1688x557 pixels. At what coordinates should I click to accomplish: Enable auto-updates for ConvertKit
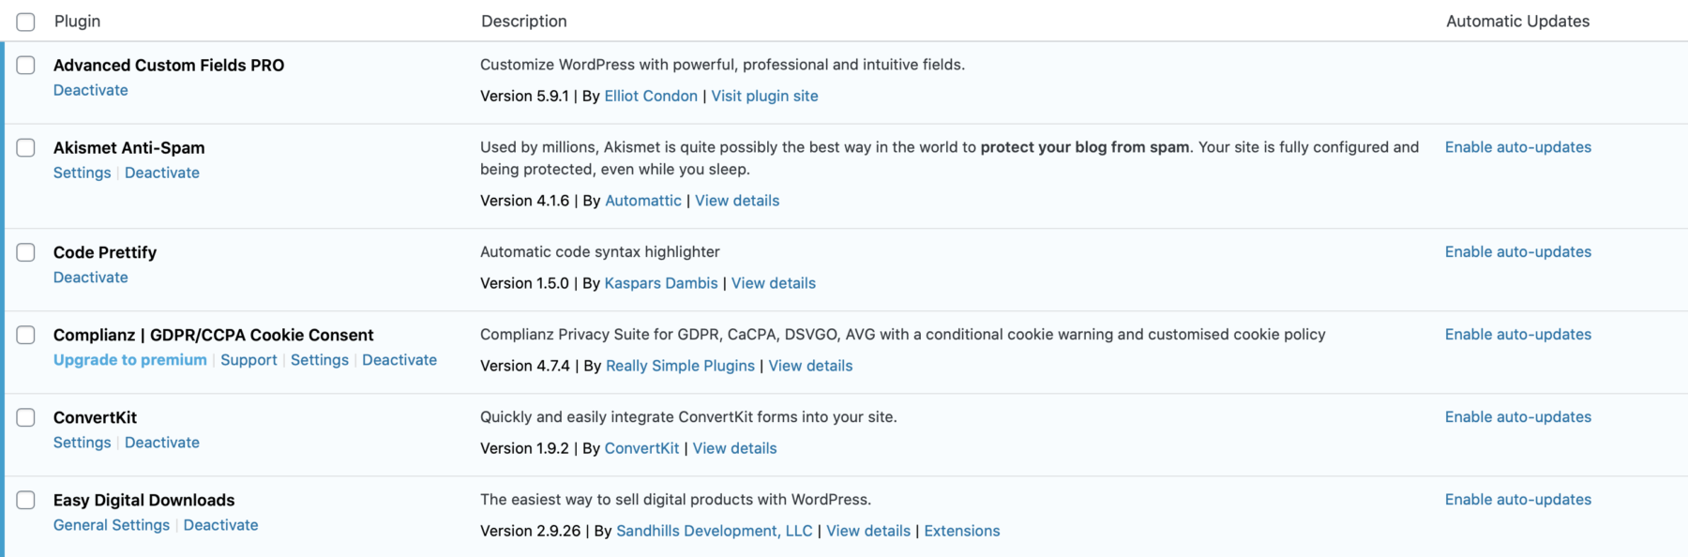pyautogui.click(x=1517, y=417)
